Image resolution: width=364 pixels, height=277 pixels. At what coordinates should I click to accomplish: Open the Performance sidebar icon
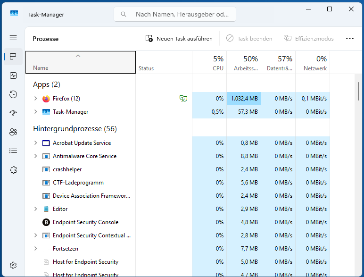coord(13,76)
